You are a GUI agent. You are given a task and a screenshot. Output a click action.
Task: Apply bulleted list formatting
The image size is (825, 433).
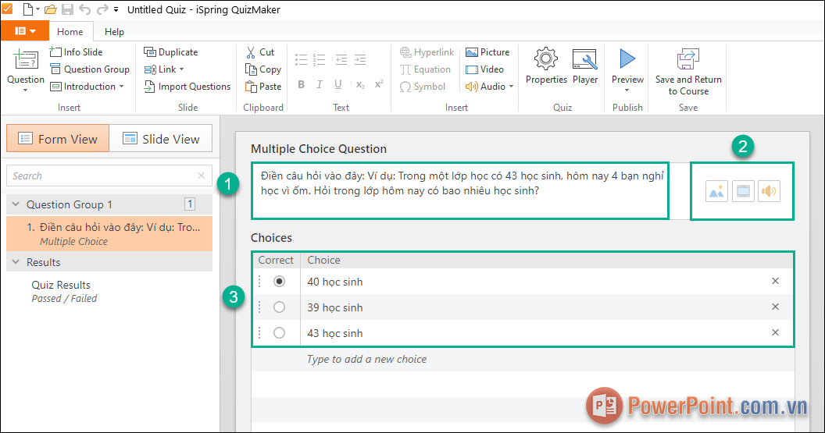click(x=301, y=59)
